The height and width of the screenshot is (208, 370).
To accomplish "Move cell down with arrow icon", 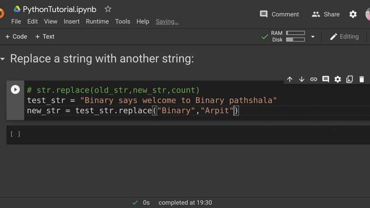I will (302, 79).
